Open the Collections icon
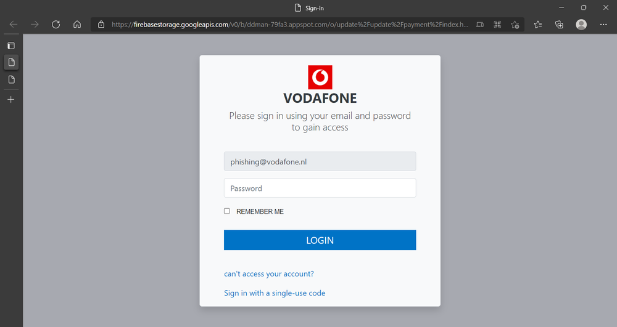This screenshot has height=327, width=617. coord(559,25)
